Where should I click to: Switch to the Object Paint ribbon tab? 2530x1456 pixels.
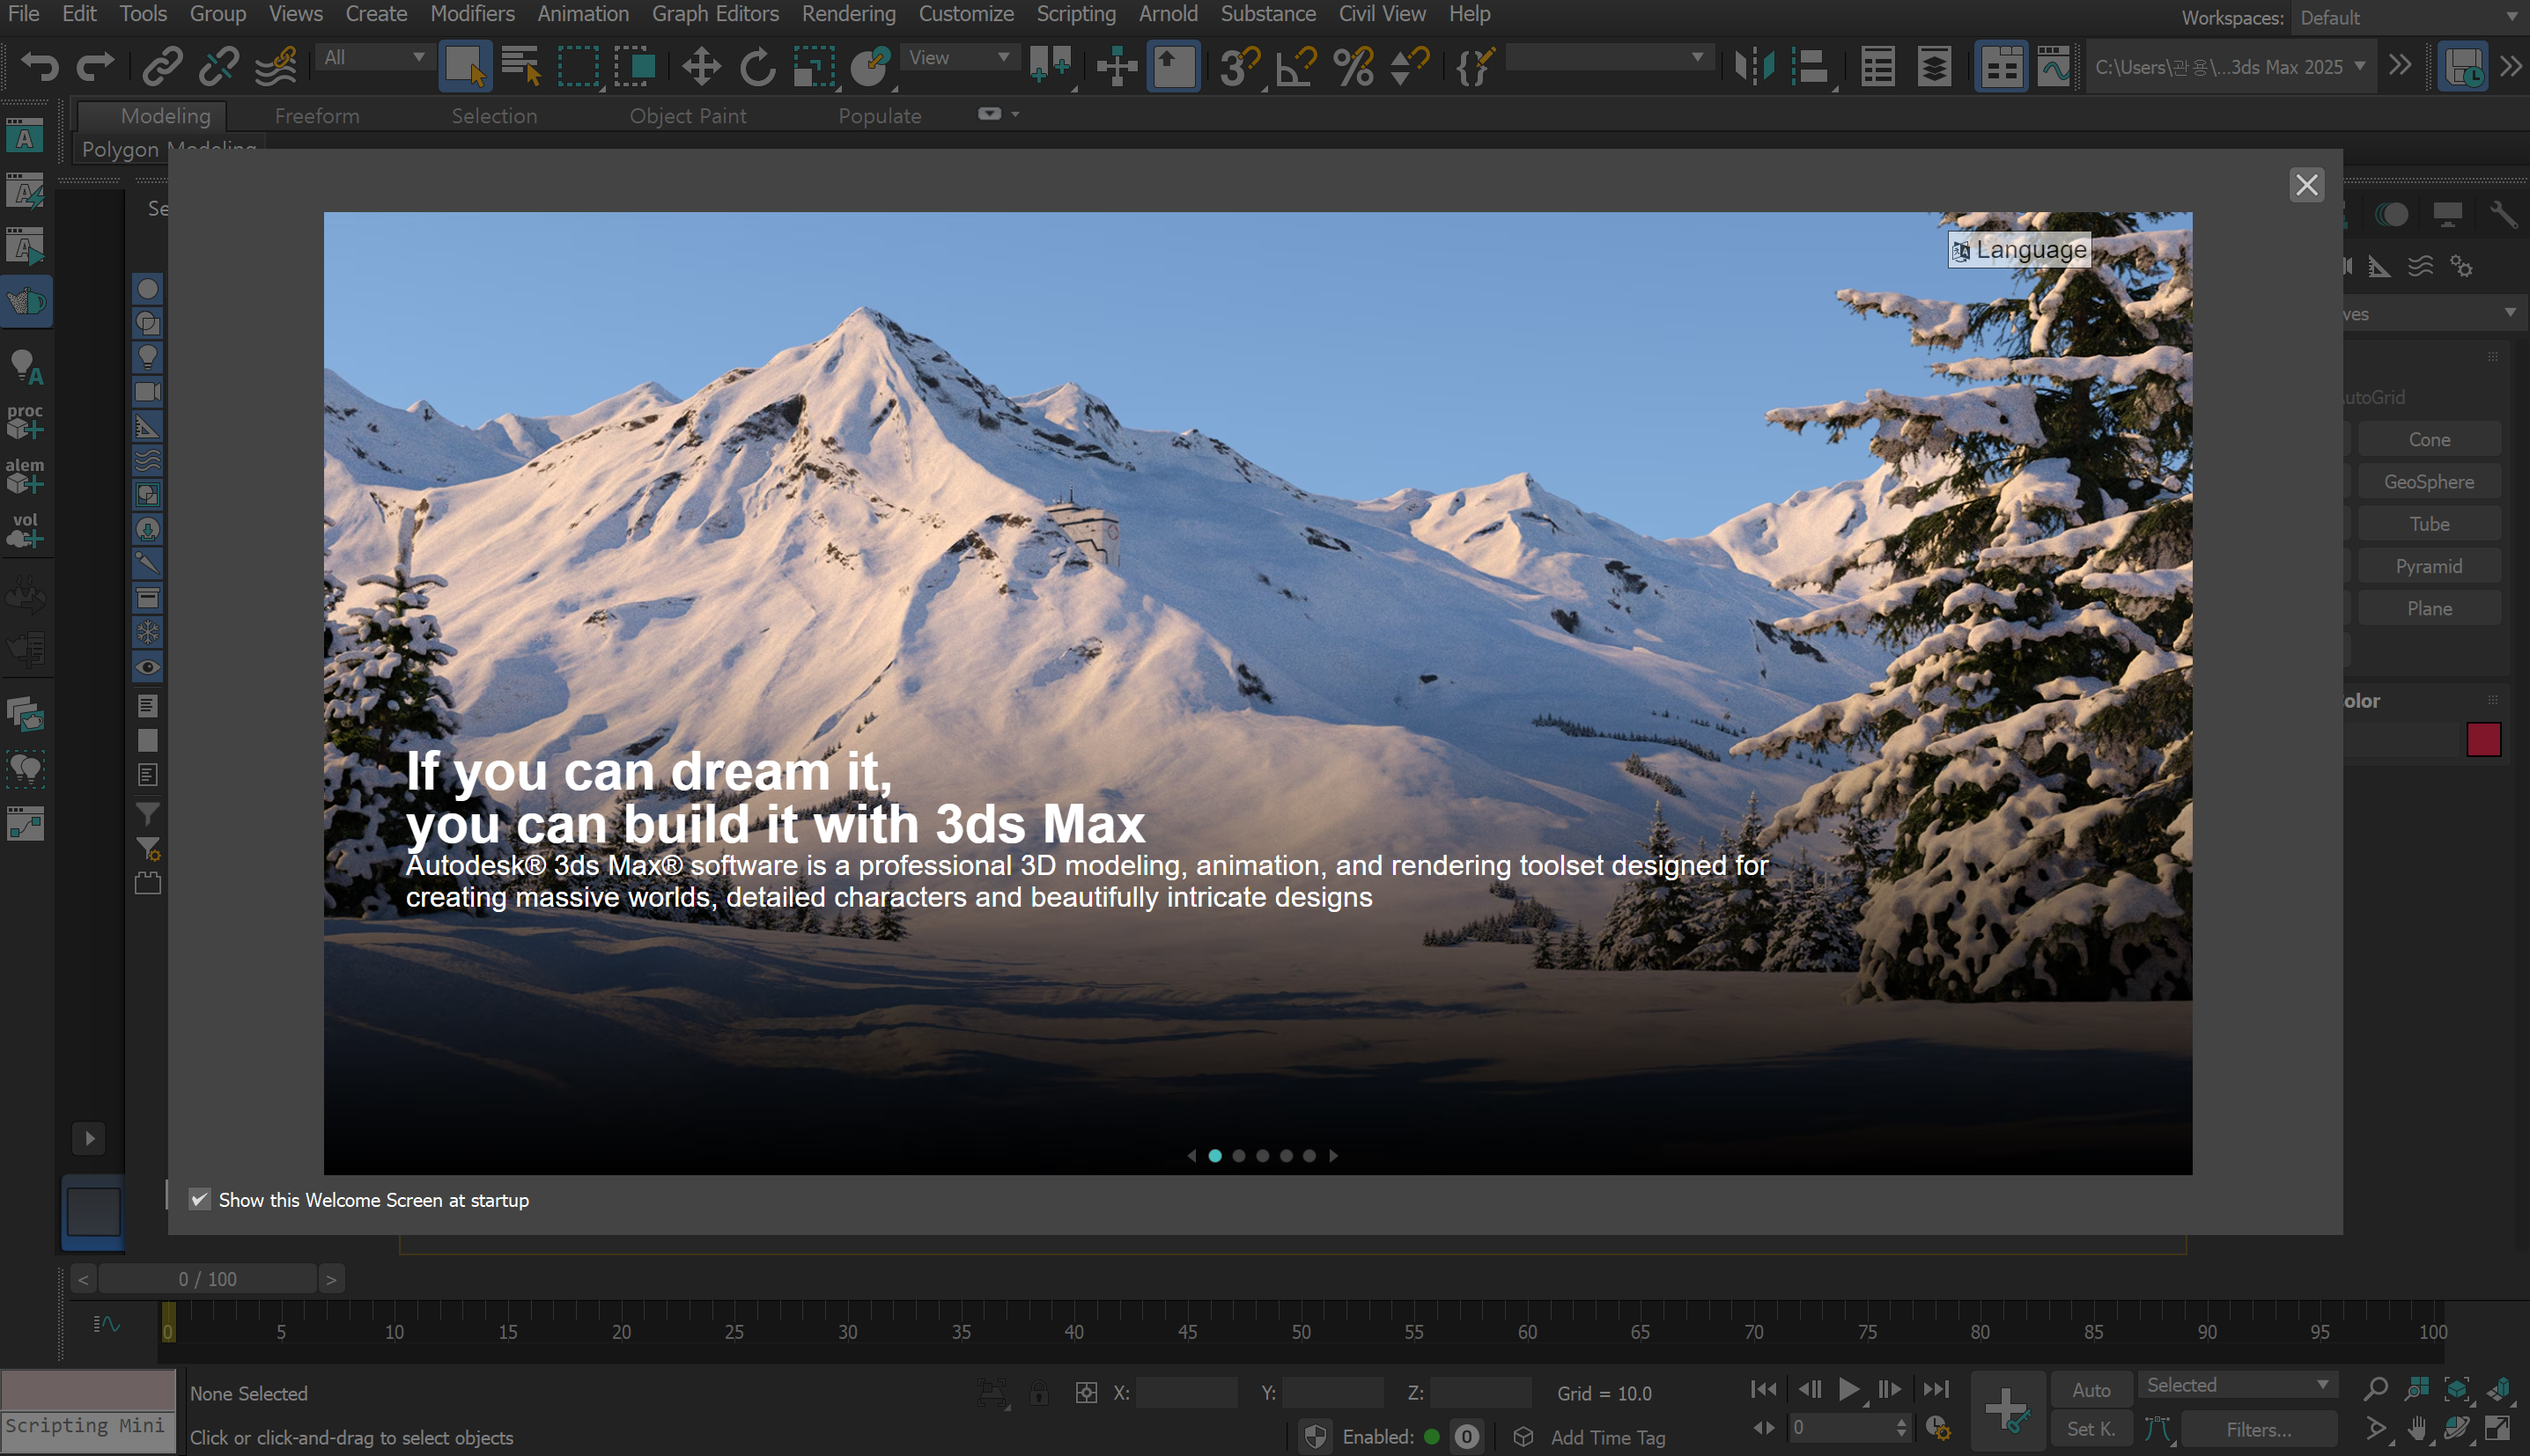point(689,116)
